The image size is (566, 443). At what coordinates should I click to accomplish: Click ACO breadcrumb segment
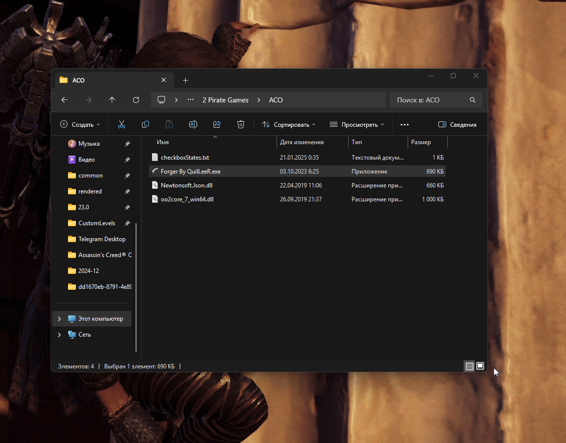click(x=276, y=100)
